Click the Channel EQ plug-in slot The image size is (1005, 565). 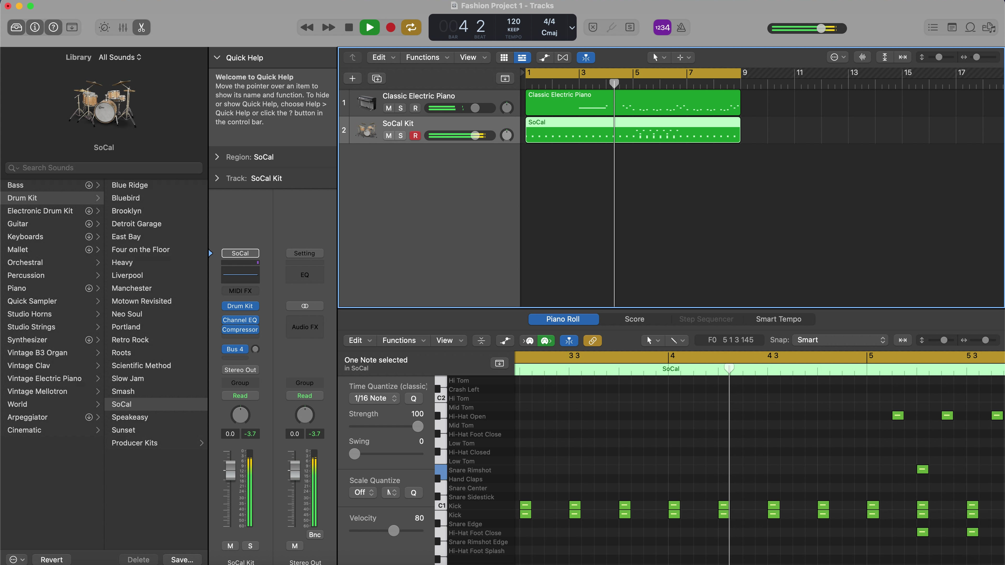[240, 320]
